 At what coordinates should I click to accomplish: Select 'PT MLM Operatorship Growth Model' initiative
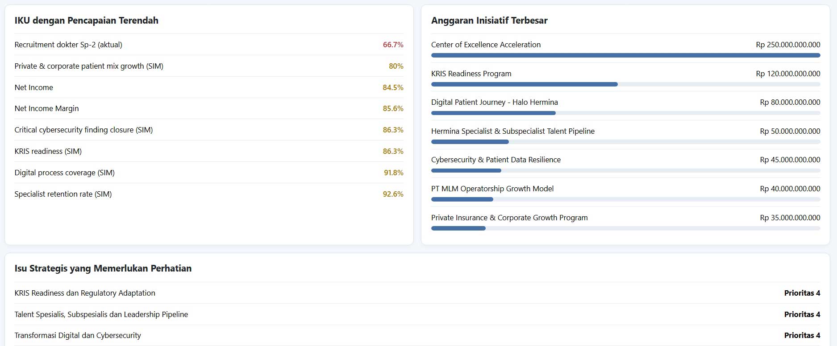pos(492,189)
